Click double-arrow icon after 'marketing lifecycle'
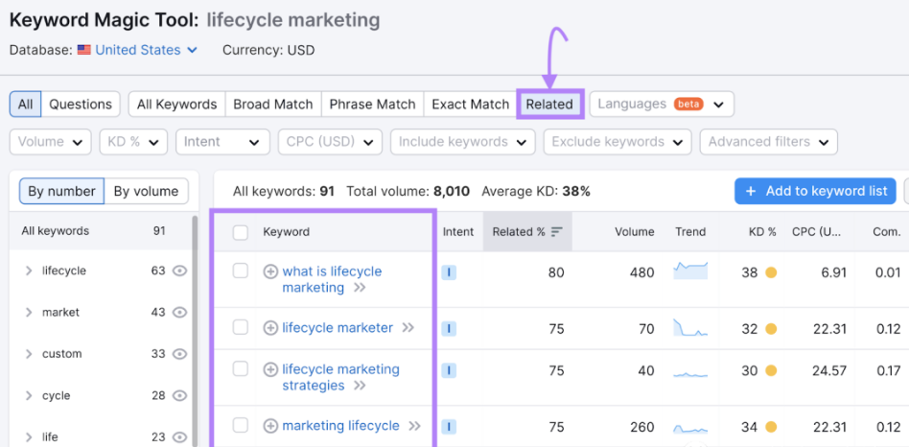 (414, 426)
